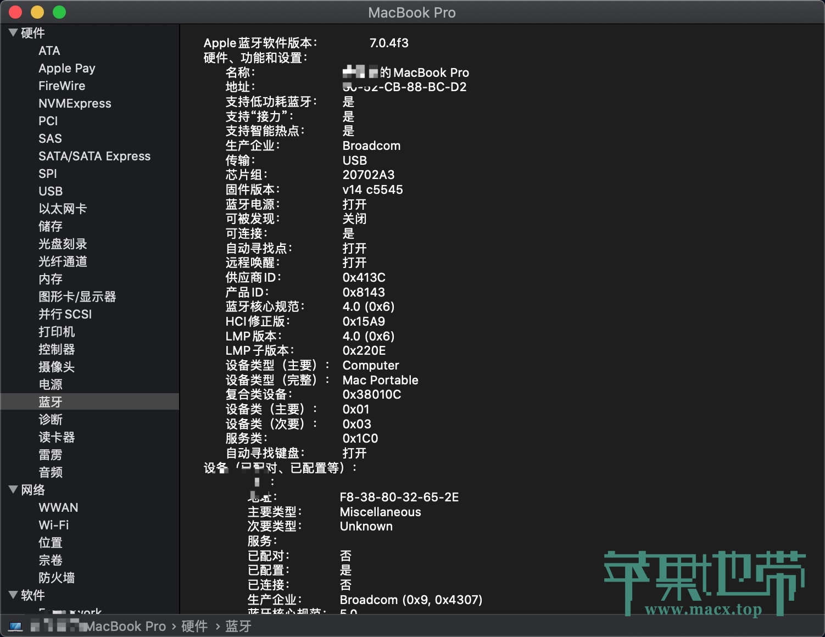Click MacBook Pro in the bottom breadcrumb

coord(127,626)
